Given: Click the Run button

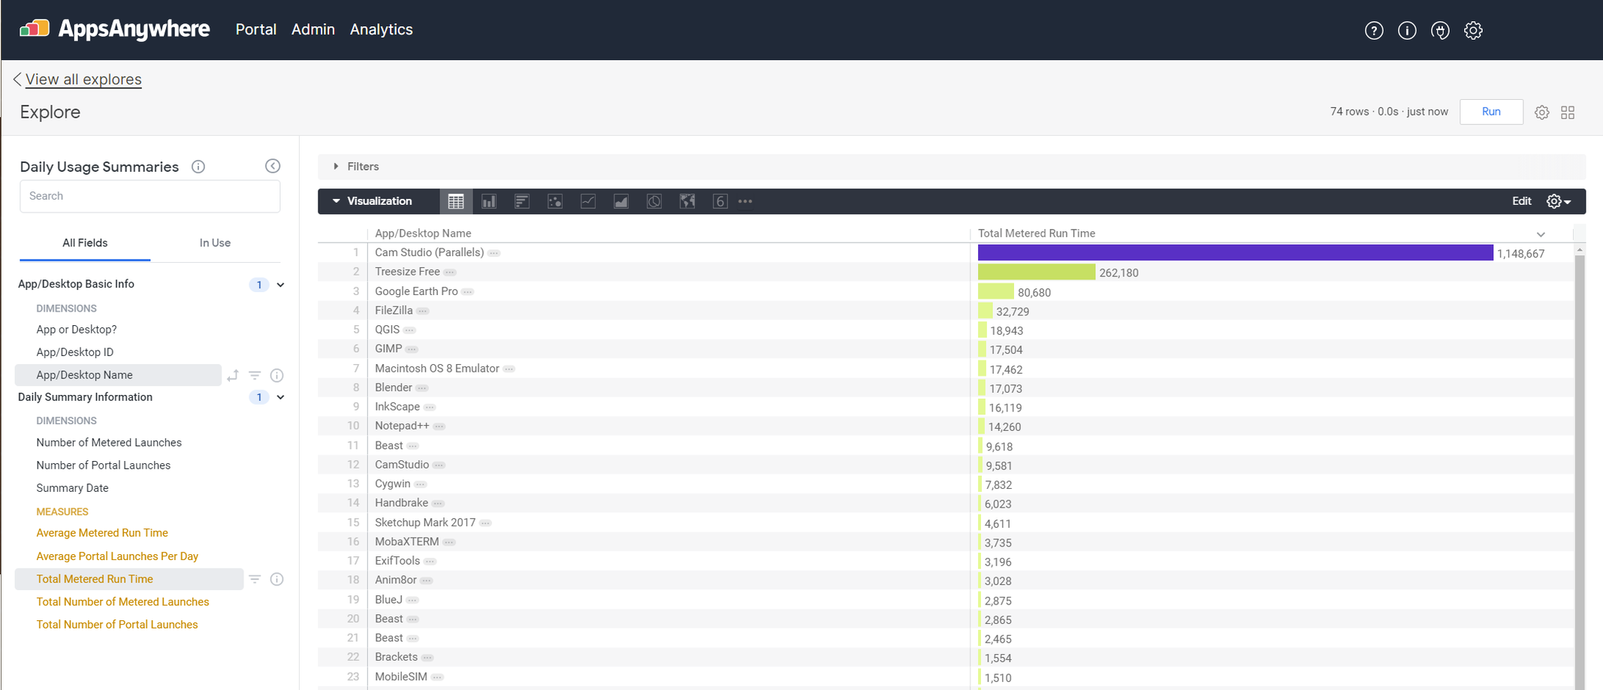Looking at the screenshot, I should tap(1491, 112).
